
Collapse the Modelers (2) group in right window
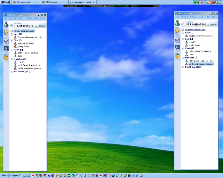tap(183, 58)
